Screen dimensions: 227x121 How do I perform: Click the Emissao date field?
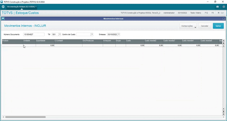coord(112,35)
